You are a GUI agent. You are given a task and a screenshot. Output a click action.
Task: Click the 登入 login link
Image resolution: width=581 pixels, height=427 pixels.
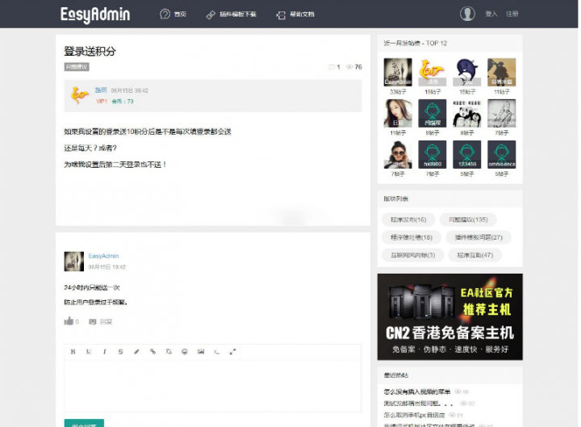point(491,14)
